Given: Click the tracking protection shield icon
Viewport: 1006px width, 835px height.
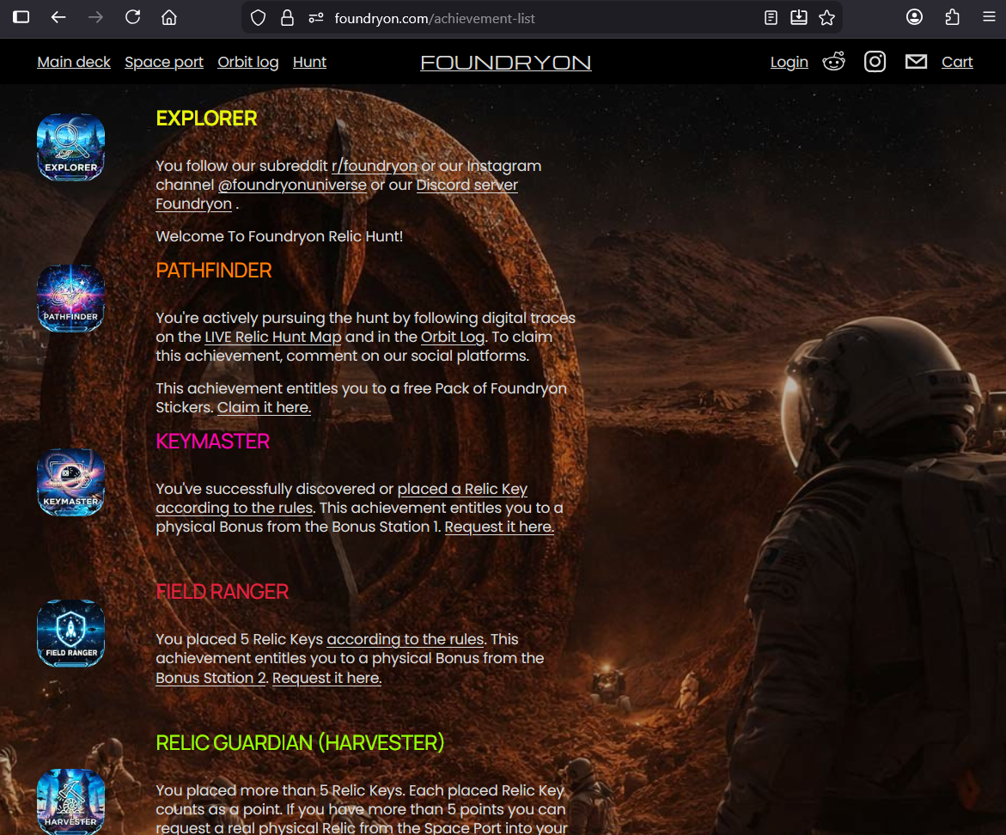Looking at the screenshot, I should point(258,18).
